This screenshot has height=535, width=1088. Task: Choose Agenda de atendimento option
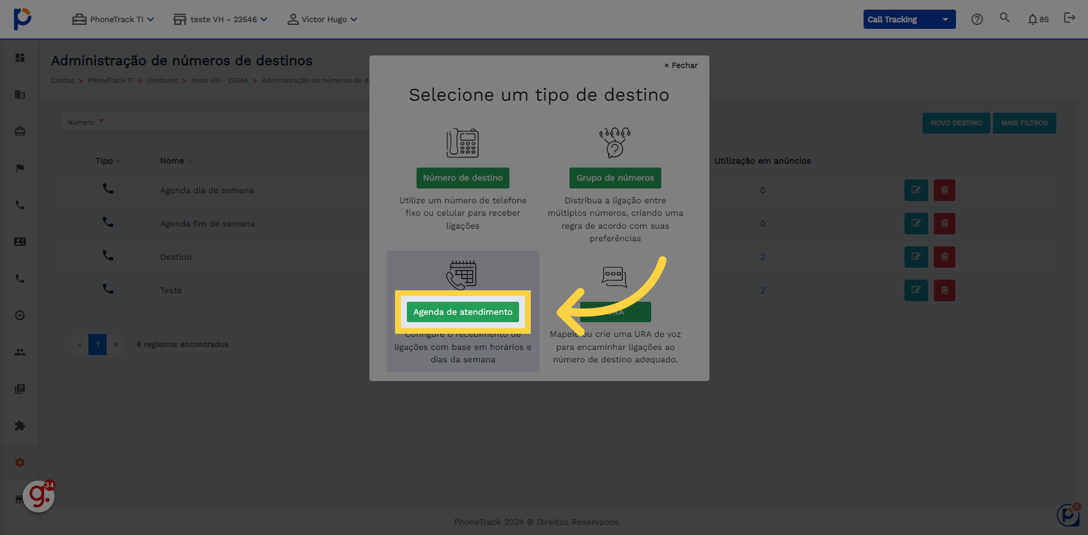[x=462, y=312]
